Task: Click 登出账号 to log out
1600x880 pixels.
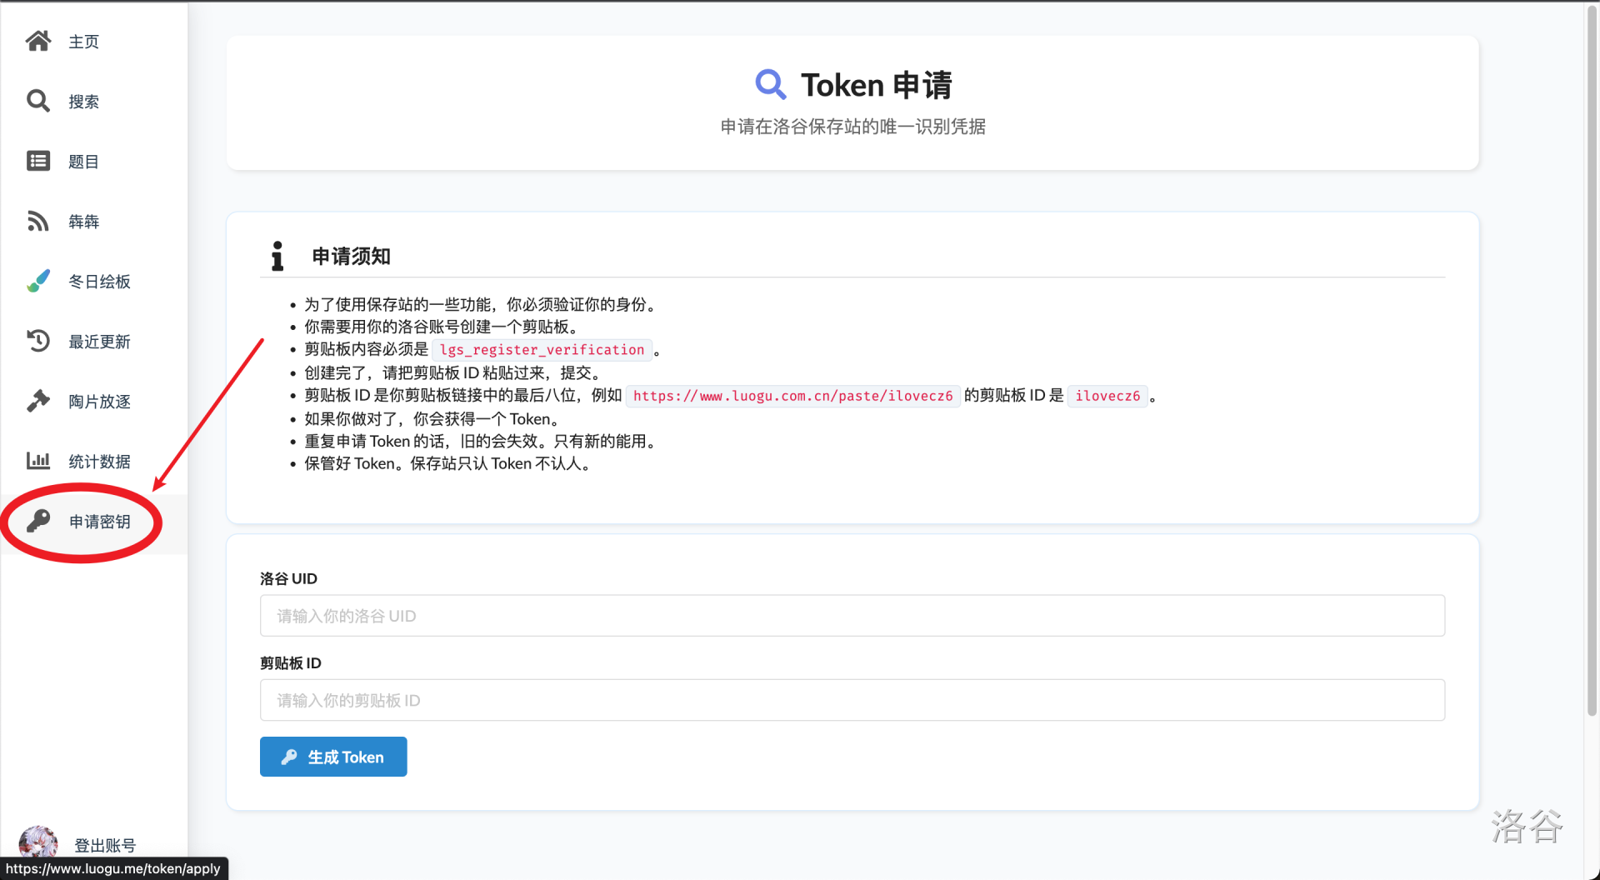Action: (x=105, y=845)
